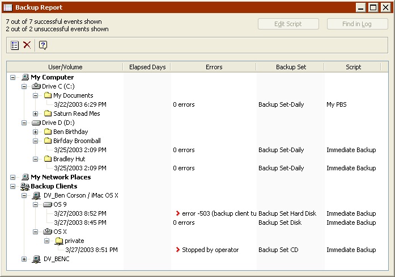Click the Ben Birthday folder icon
395x277 pixels.
pos(48,132)
